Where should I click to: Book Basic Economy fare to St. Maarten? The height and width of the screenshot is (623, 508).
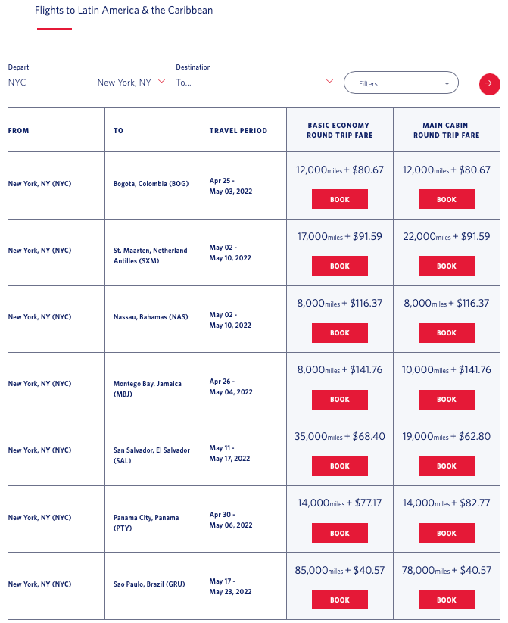[x=340, y=266]
